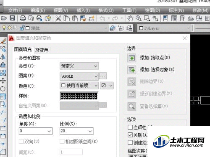Click the Zoom Realtime magnifier icon
This screenshot has height=157, width=210.
(x=139, y=18)
